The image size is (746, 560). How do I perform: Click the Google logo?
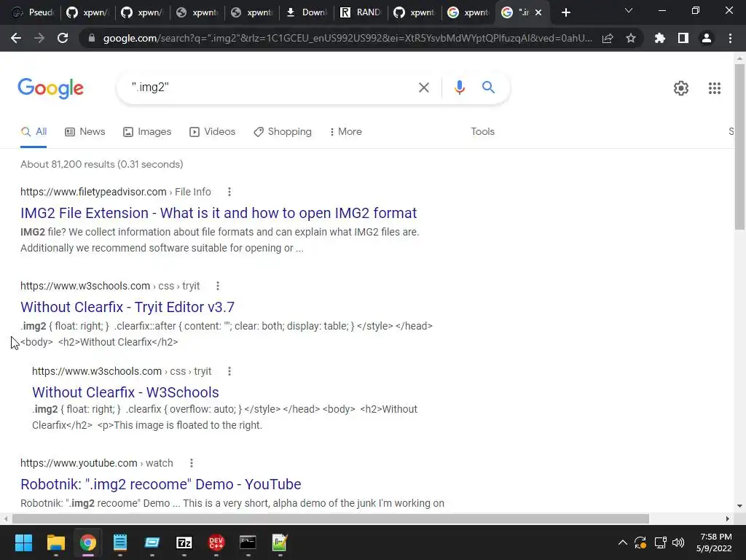[51, 88]
